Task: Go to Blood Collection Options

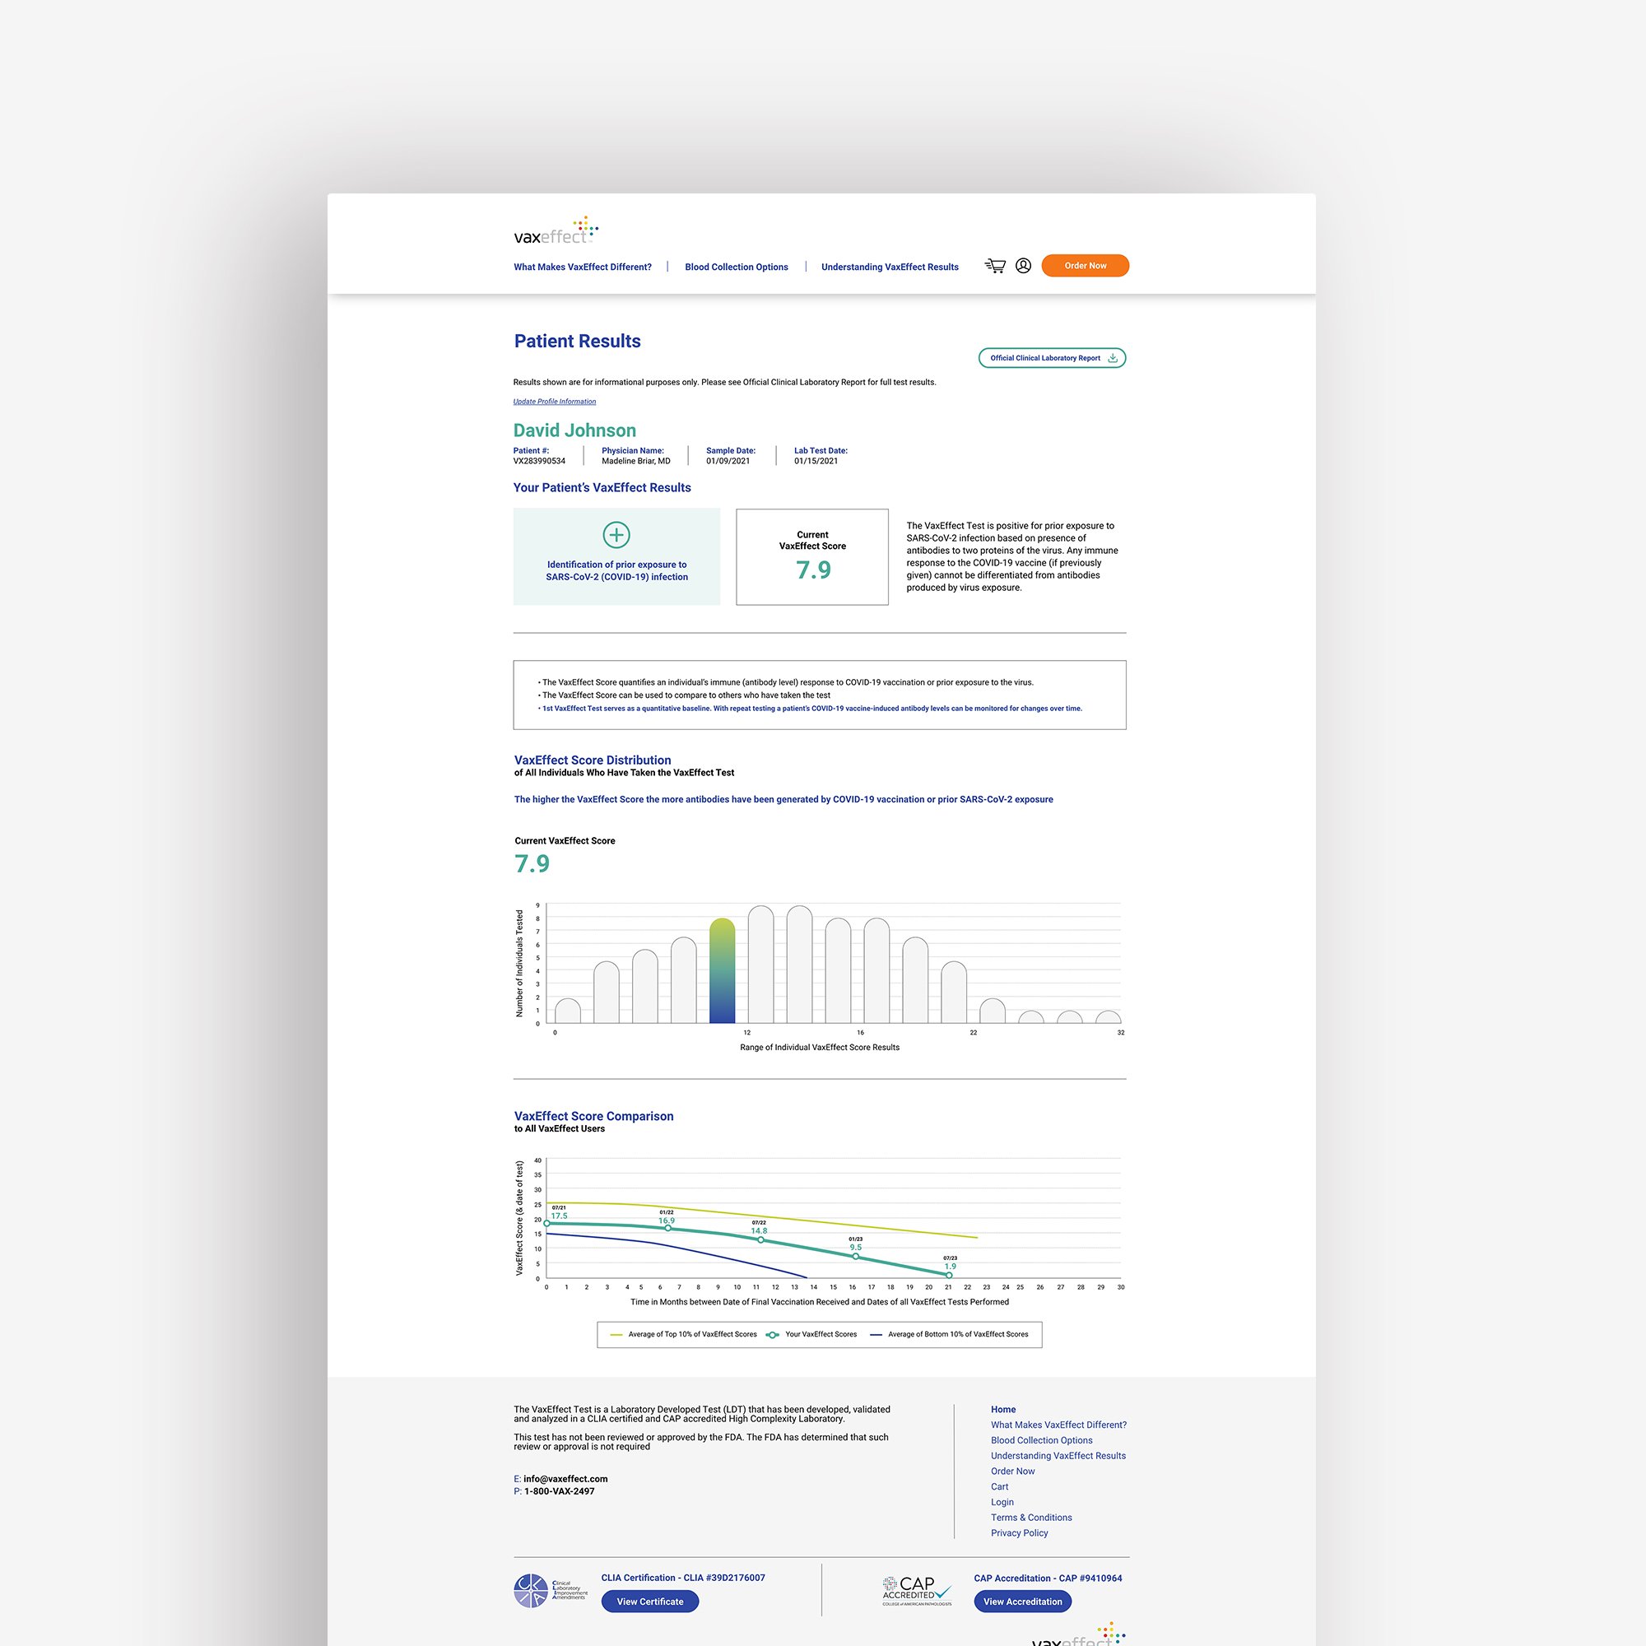Action: click(736, 267)
